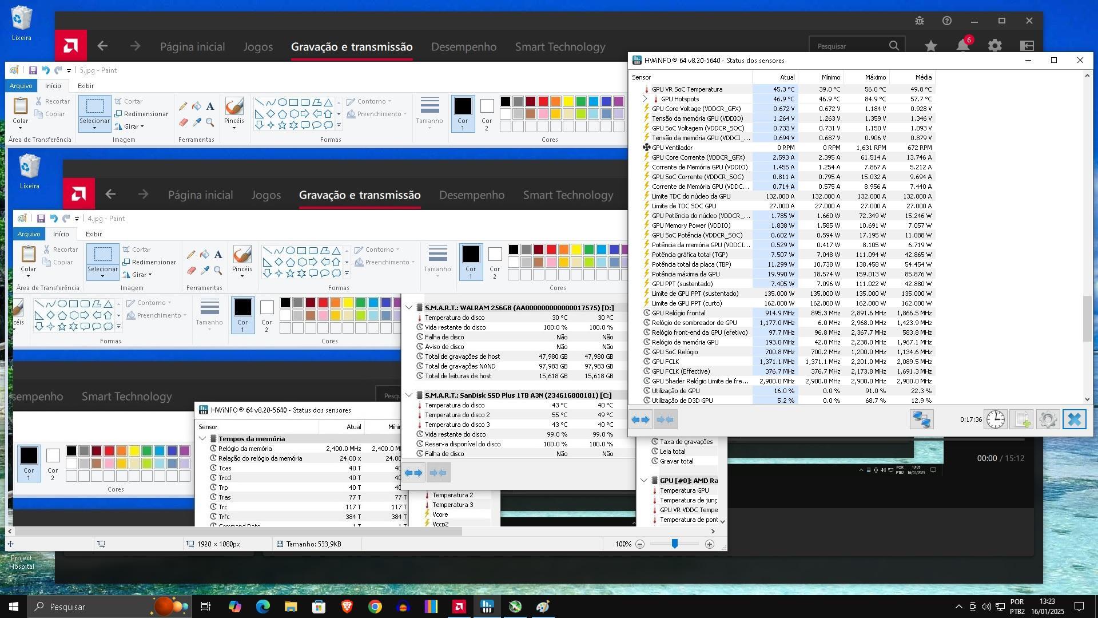The height and width of the screenshot is (618, 1098).
Task: Open the Paint quick access toolbar dropdown
Action: 69,71
